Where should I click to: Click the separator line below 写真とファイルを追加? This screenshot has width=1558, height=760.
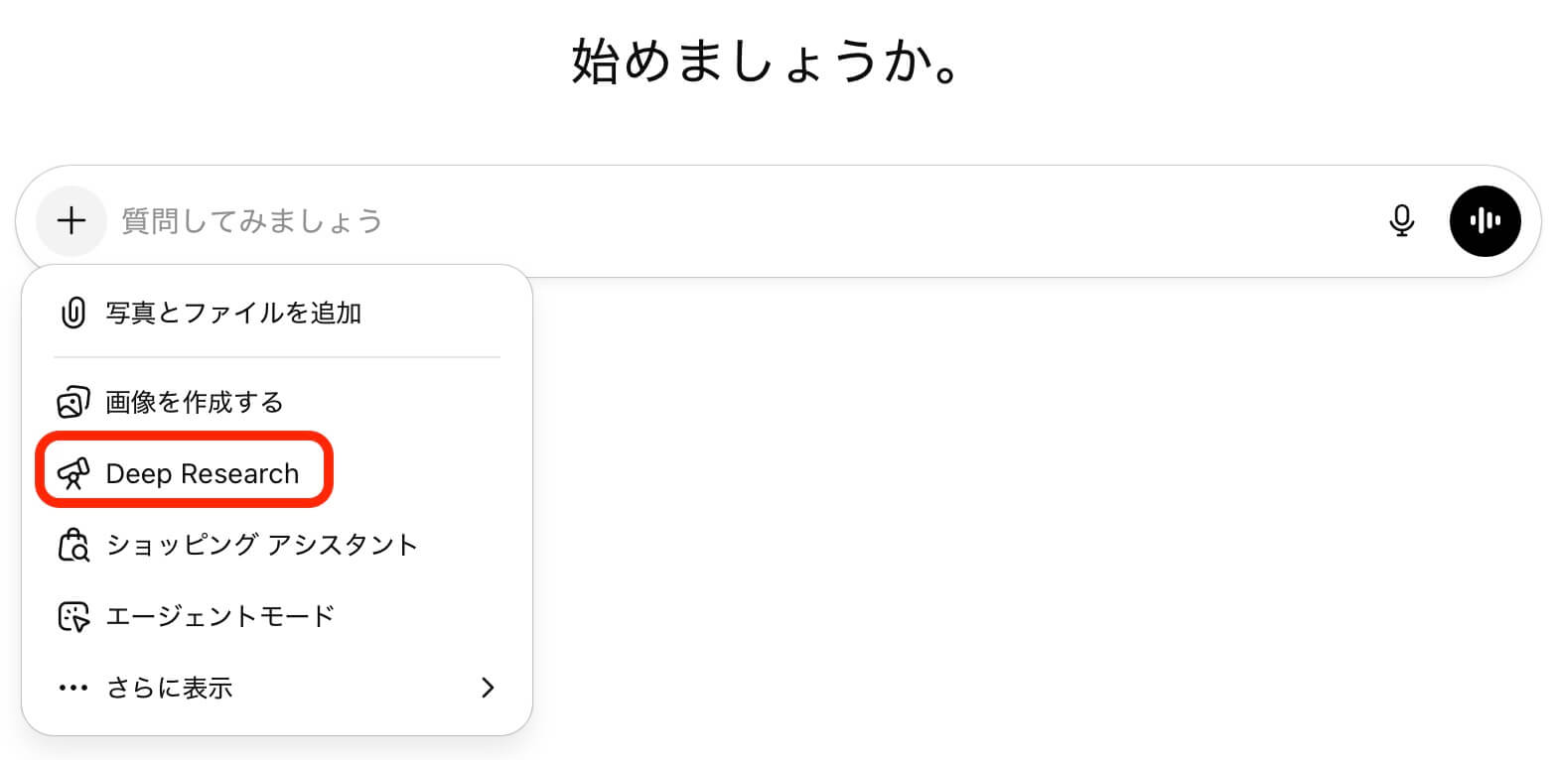277,357
